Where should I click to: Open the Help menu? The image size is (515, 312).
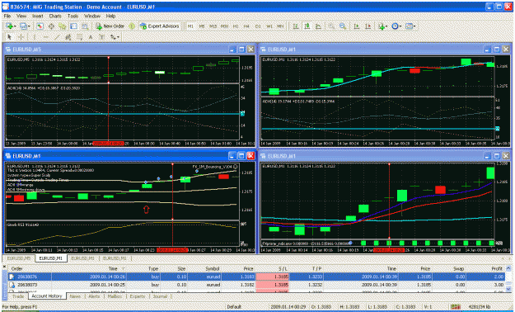tap(110, 16)
